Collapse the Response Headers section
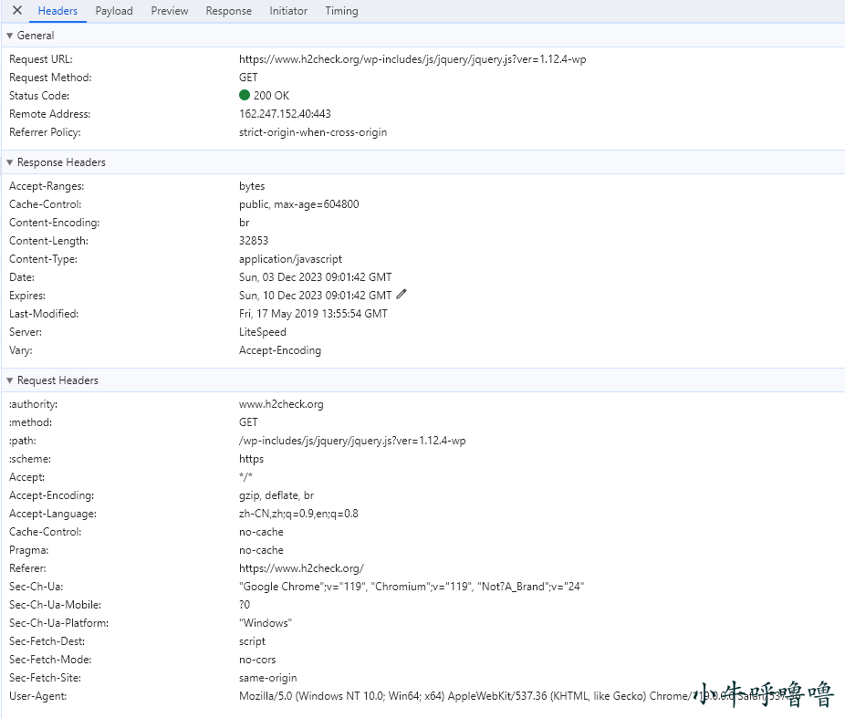The height and width of the screenshot is (718, 845). [x=10, y=162]
